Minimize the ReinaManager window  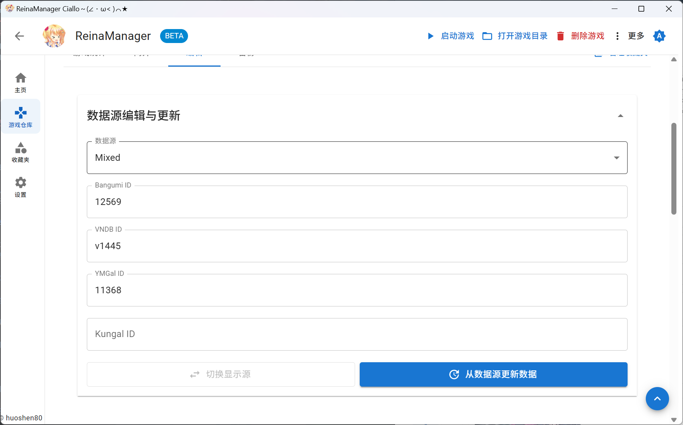tap(614, 9)
